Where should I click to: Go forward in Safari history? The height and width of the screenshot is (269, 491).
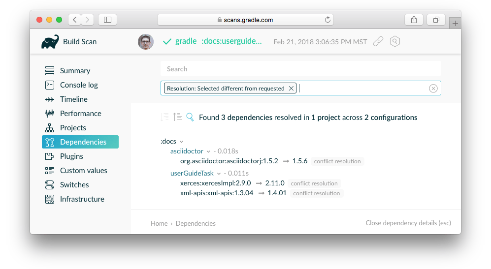(87, 20)
